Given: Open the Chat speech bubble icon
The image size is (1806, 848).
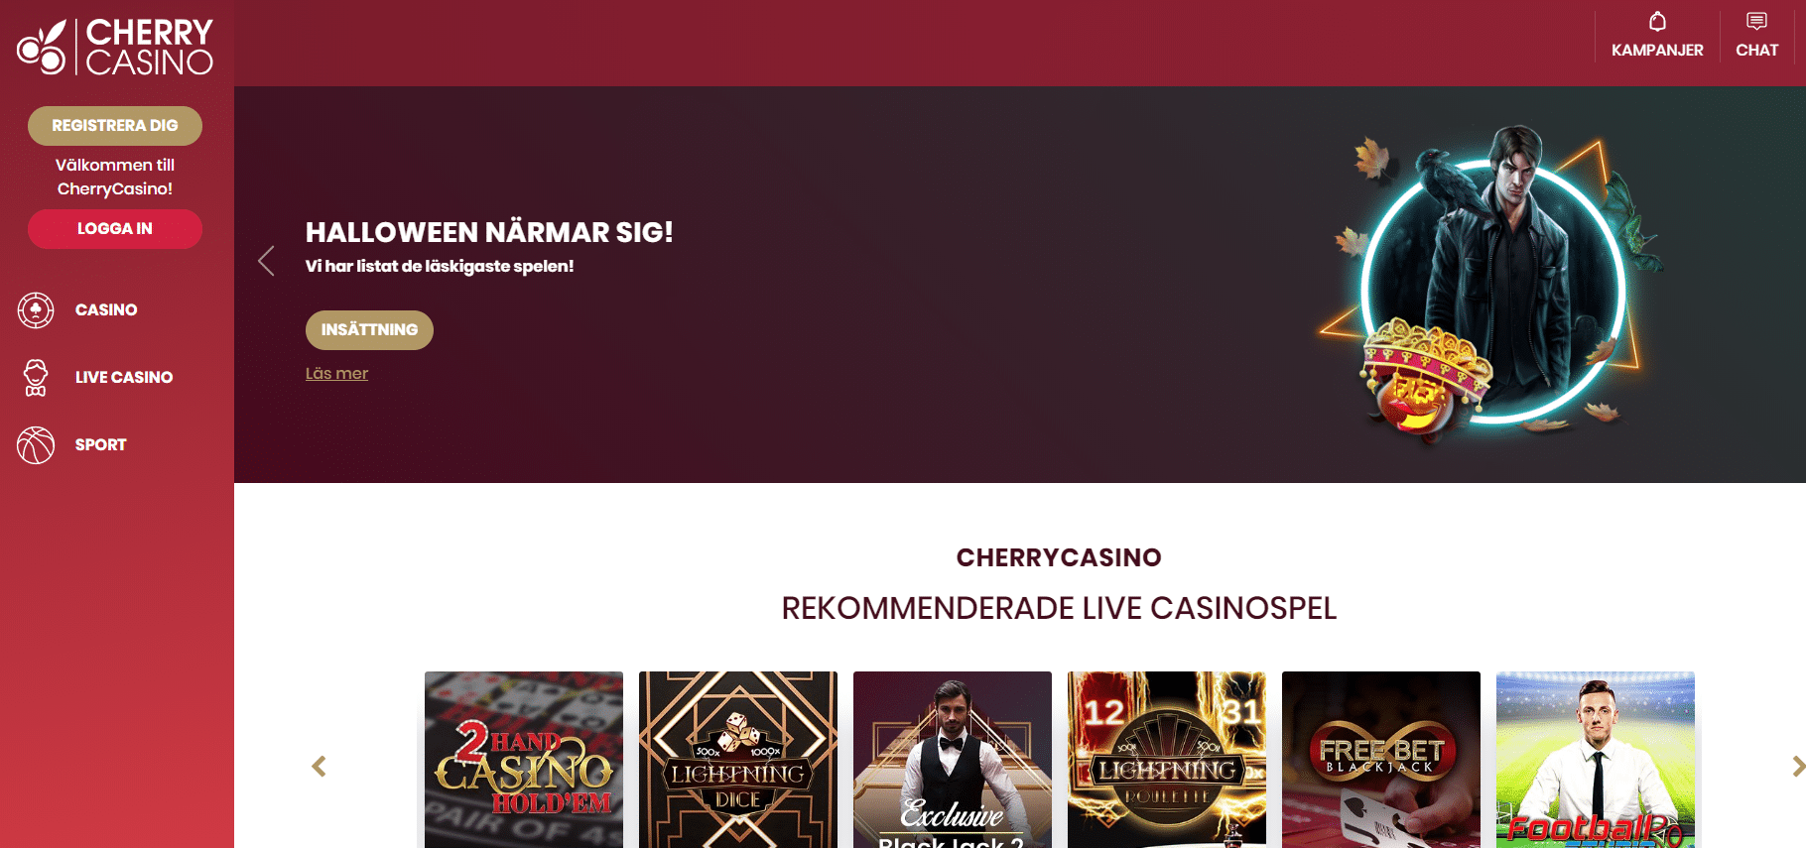Looking at the screenshot, I should pyautogui.click(x=1756, y=22).
